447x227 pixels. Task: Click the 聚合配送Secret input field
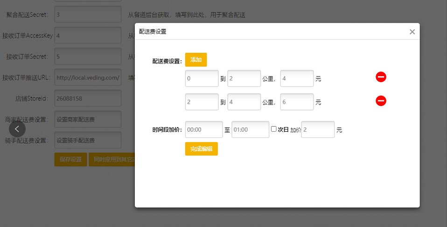88,14
